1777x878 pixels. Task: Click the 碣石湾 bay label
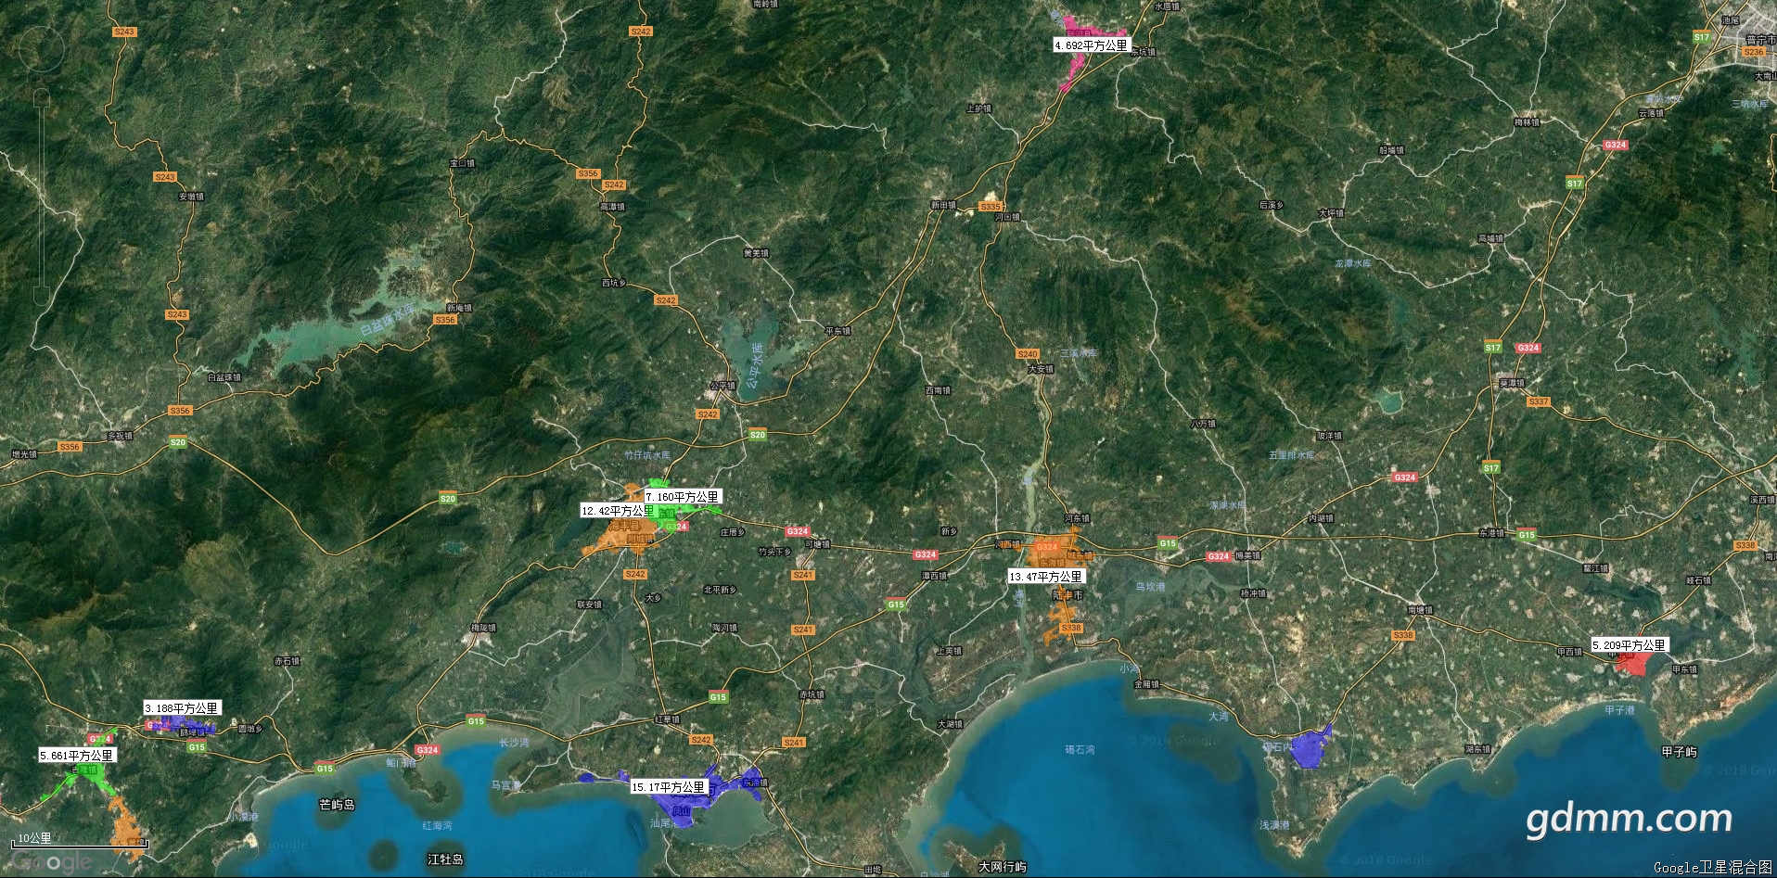(x=1080, y=749)
